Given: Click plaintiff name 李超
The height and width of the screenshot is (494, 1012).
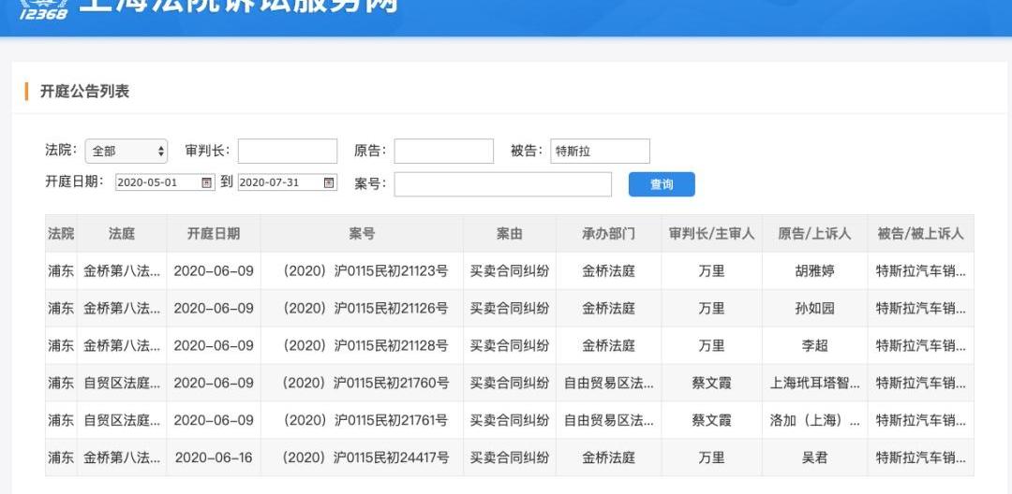Looking at the screenshot, I should (814, 346).
